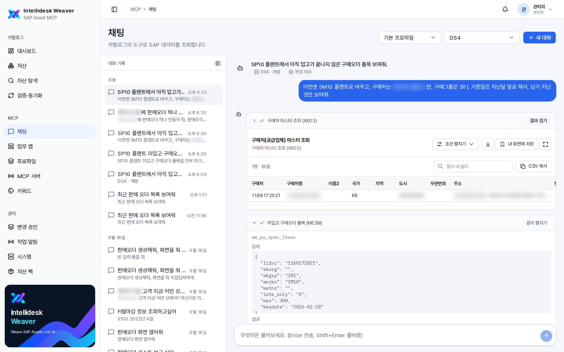Open the 관리자 user menu
Image resolution: width=564 pixels, height=352 pixels.
point(535,9)
